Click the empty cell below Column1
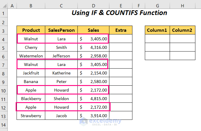The width and height of the screenshot is (201, 131). (x=157, y=39)
